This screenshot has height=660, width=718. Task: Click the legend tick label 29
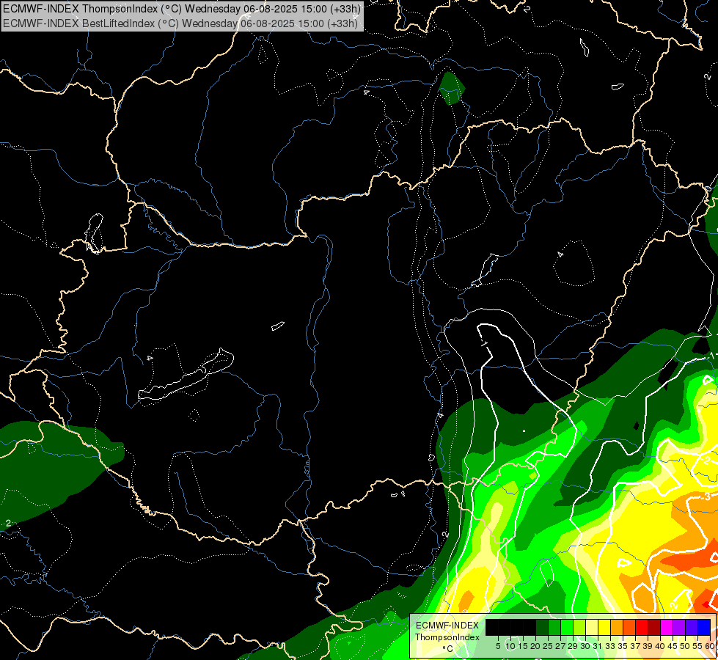(x=573, y=646)
